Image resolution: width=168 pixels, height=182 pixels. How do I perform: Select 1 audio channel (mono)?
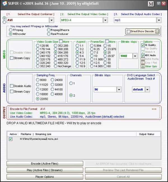click(x=71, y=83)
